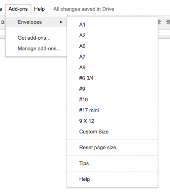Select the Envelopes add-on entry

36,22
